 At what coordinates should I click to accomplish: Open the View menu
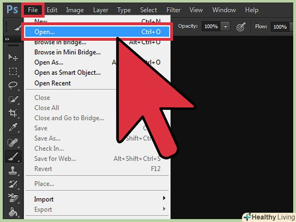point(196,10)
